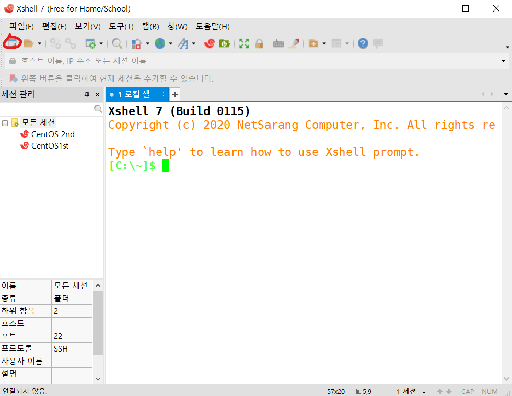Expand the new folder icon dropdown arrow
This screenshot has height=396, width=512.
click(x=324, y=43)
